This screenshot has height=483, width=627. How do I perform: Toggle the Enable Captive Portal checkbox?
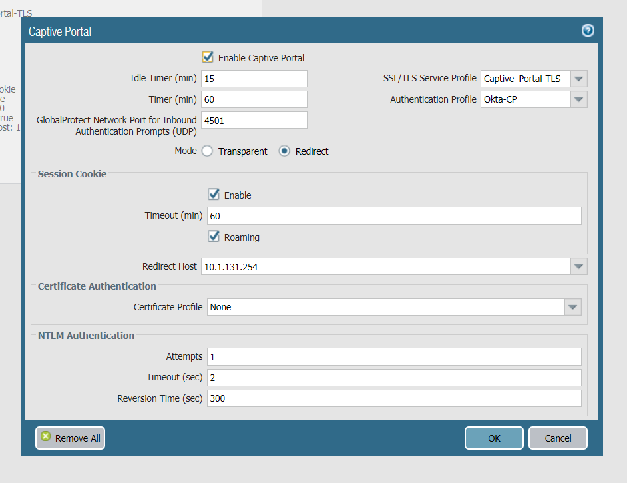coord(208,57)
